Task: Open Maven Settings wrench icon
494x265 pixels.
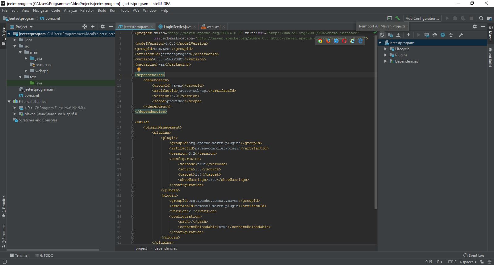Action: point(461,35)
